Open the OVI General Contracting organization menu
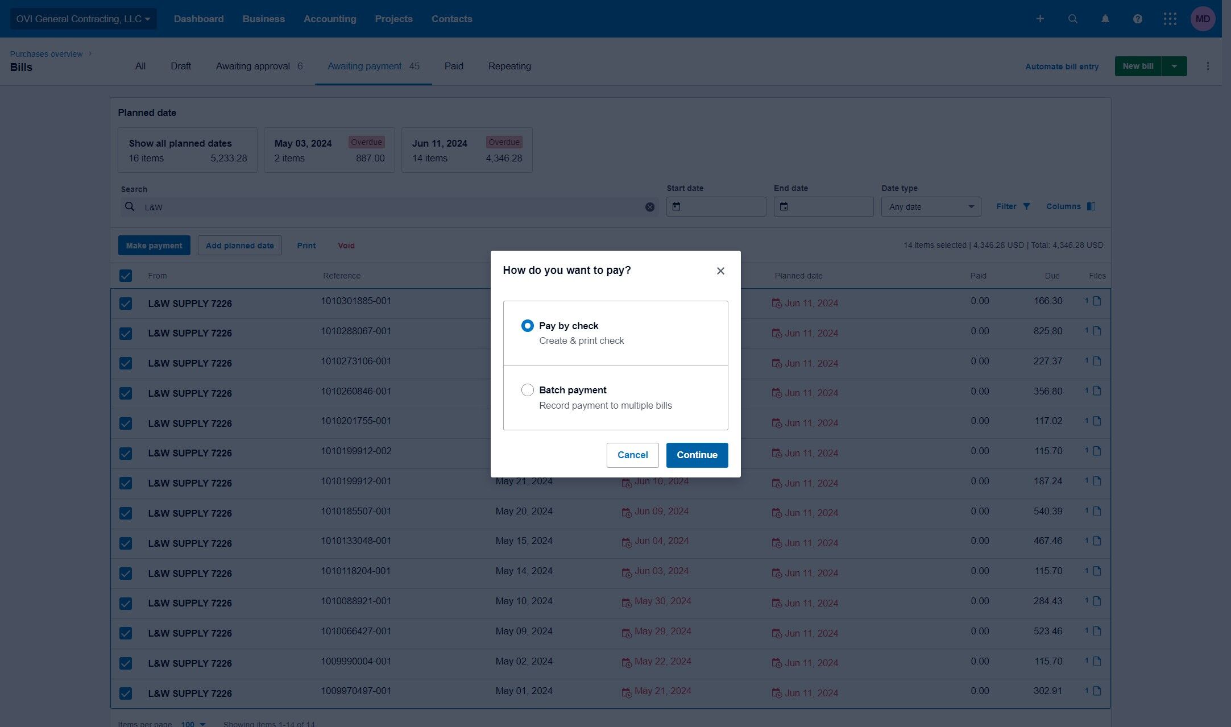 pos(83,19)
